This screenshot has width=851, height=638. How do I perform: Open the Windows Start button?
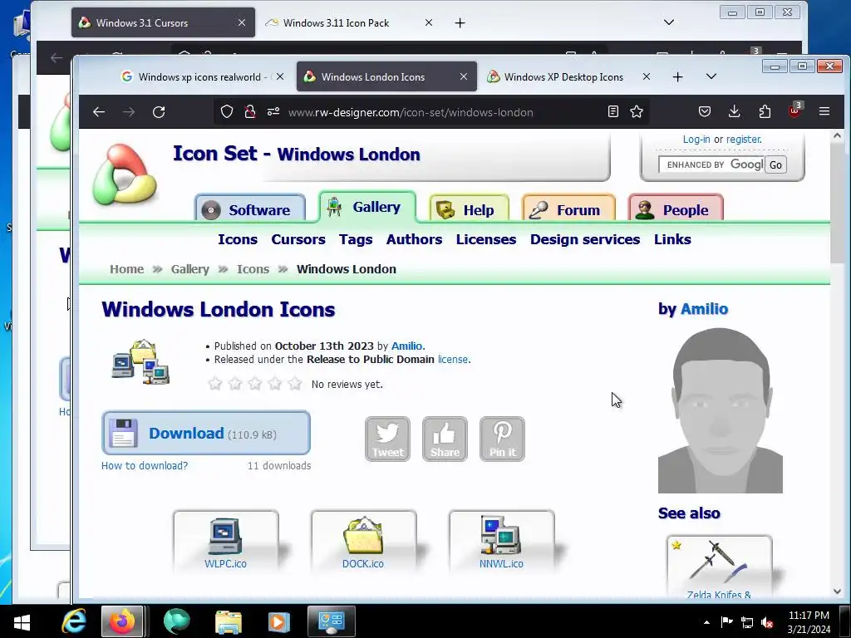[x=22, y=621]
